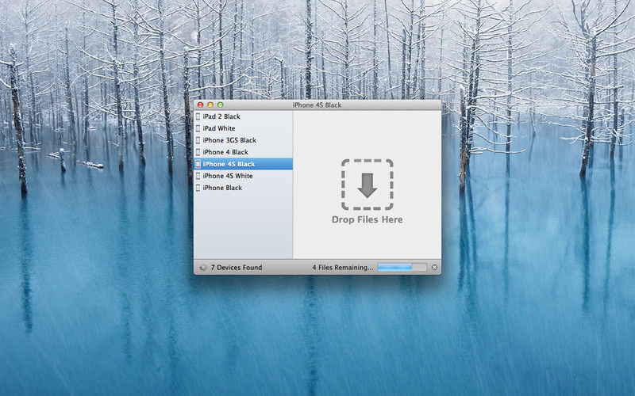Click the phone icon beside iPhone 4S Black
This screenshot has height=396, width=635.
click(x=198, y=164)
